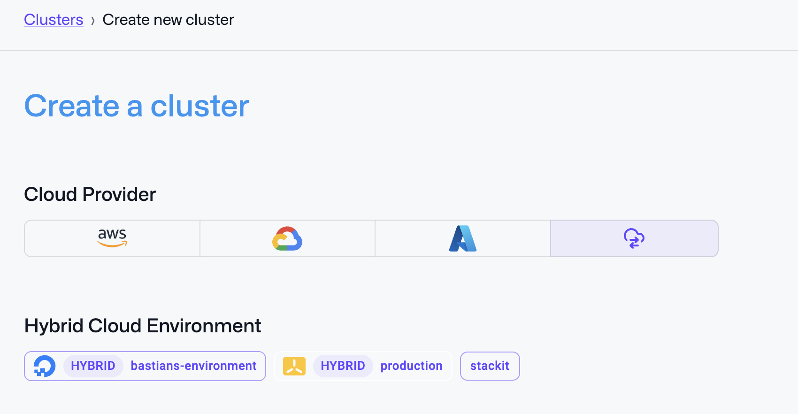
Task: Open the Clusters breadcrumb link
Action: pyautogui.click(x=54, y=20)
